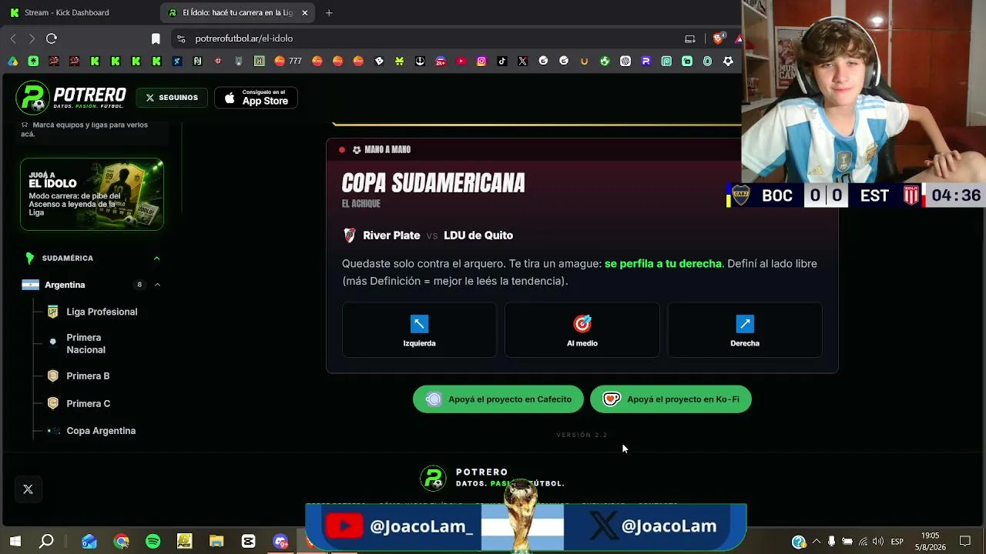Show hidden system tray icons
This screenshot has height=554, width=986.
click(x=817, y=542)
